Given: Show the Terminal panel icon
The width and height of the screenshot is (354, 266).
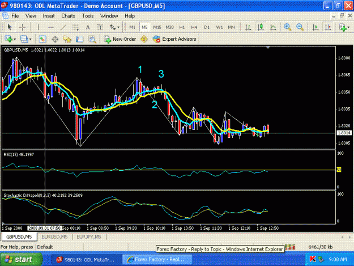Looking at the screenshot, I should pos(79,39).
